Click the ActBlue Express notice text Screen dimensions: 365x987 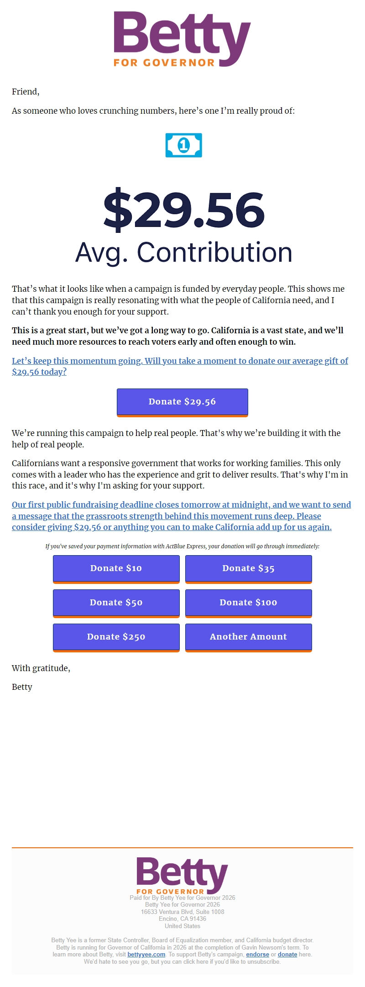182,546
